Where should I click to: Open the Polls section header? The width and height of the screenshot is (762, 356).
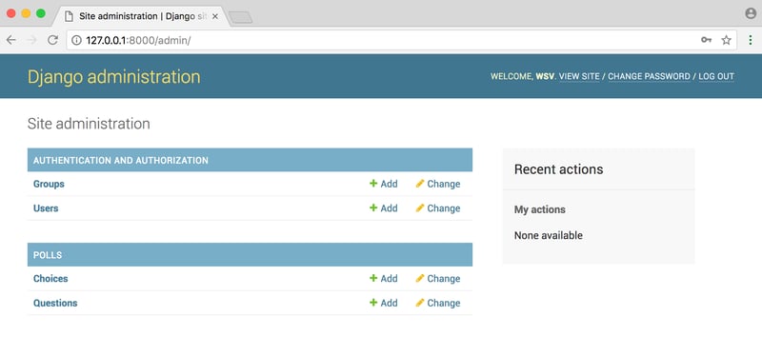pyautogui.click(x=48, y=255)
